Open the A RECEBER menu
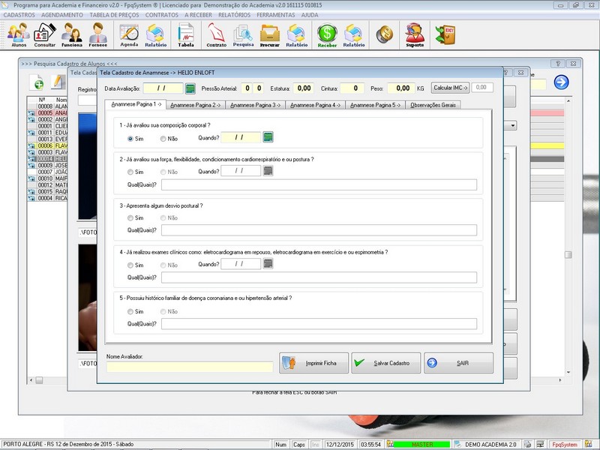The width and height of the screenshot is (600, 450). click(x=198, y=15)
